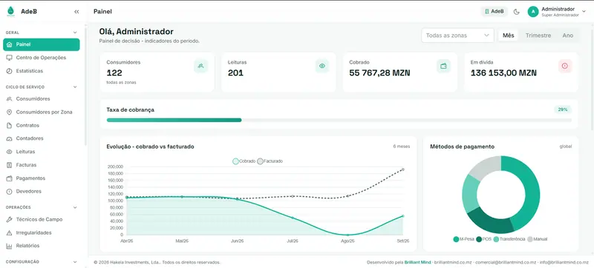Toggle Cobrado series in chart legend
This screenshot has height=268, width=594.
[244, 161]
